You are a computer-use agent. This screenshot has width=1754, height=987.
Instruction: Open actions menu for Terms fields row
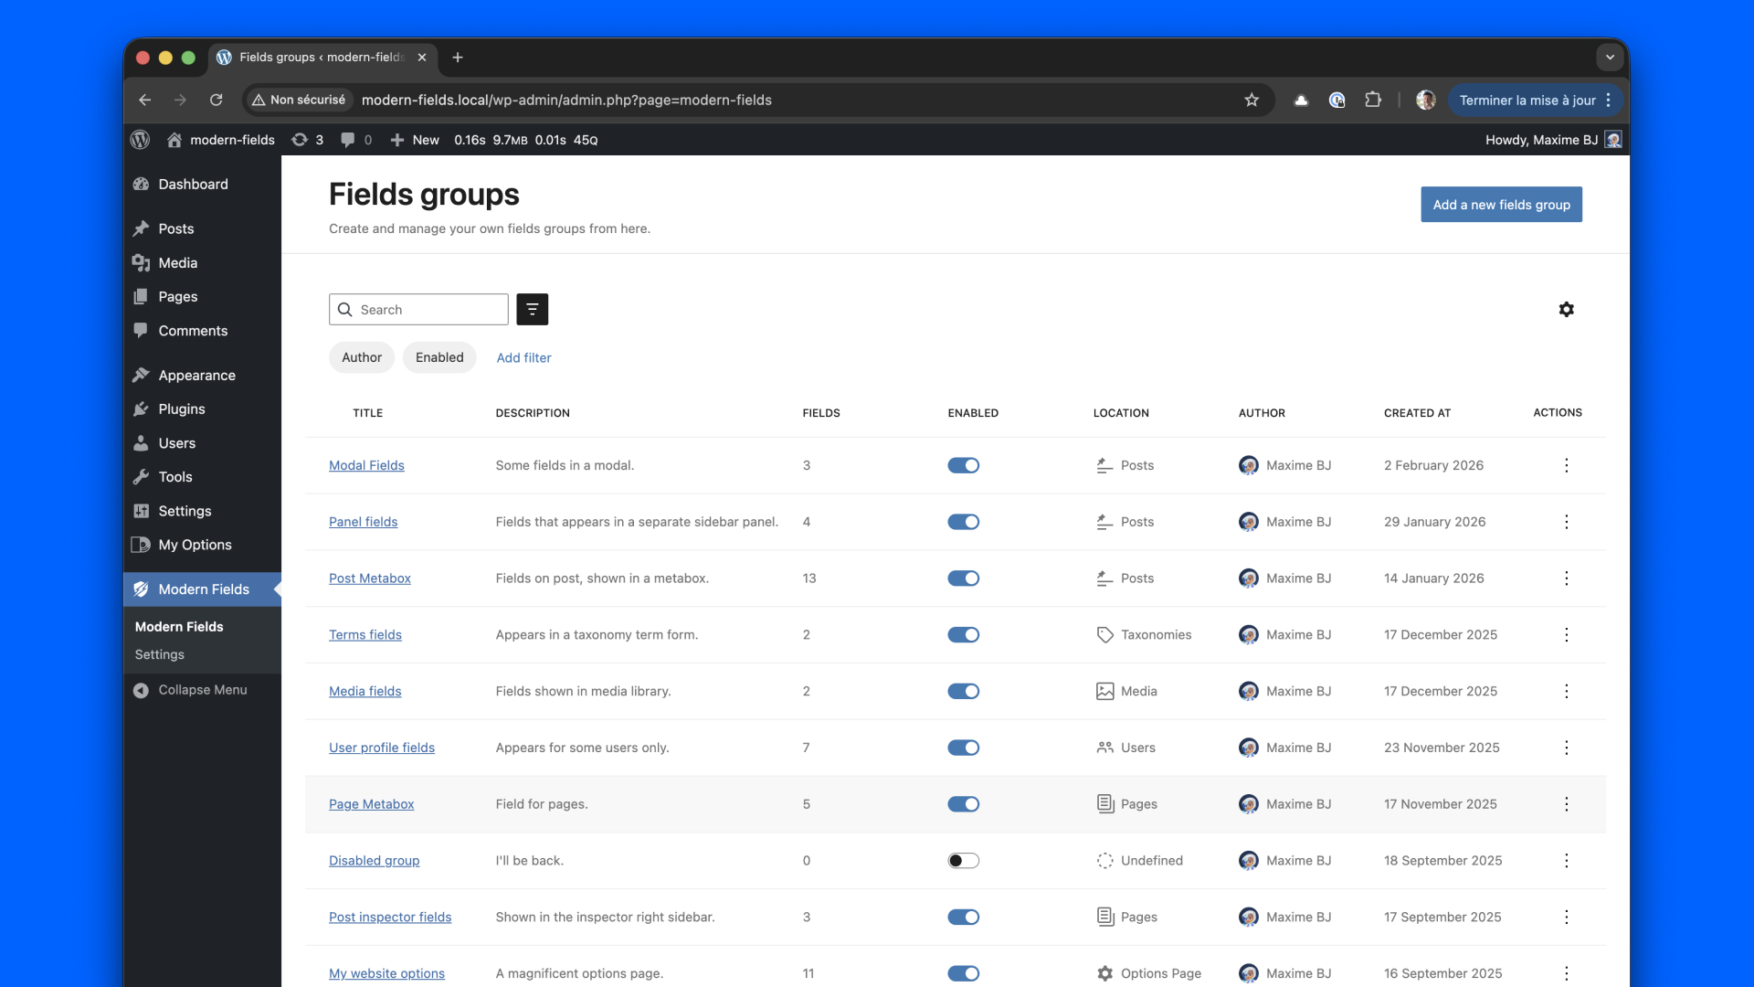1566,635
